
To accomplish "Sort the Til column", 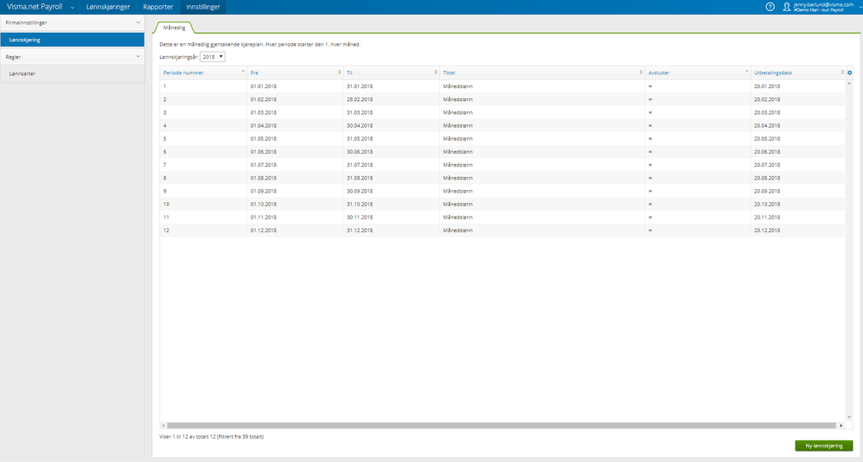I will pyautogui.click(x=435, y=72).
